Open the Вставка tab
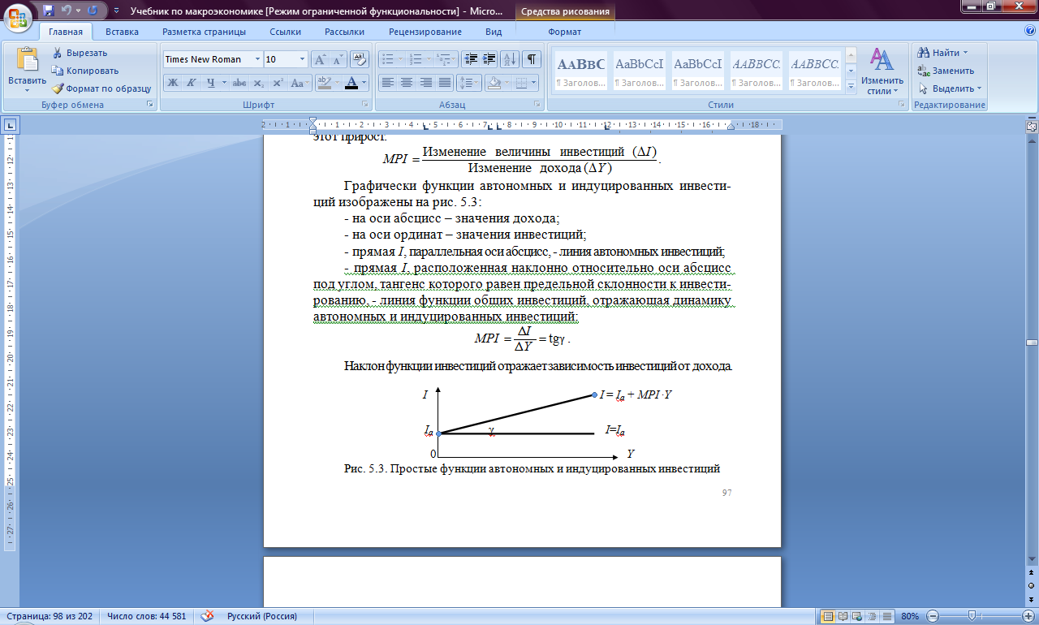The height and width of the screenshot is (625, 1039). pos(122,32)
